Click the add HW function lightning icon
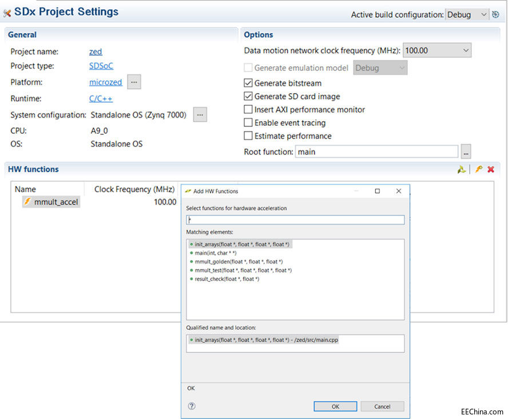The image size is (508, 419). click(x=479, y=170)
